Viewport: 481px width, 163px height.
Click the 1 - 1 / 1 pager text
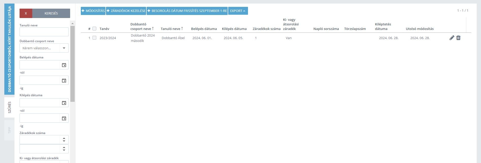463,11
